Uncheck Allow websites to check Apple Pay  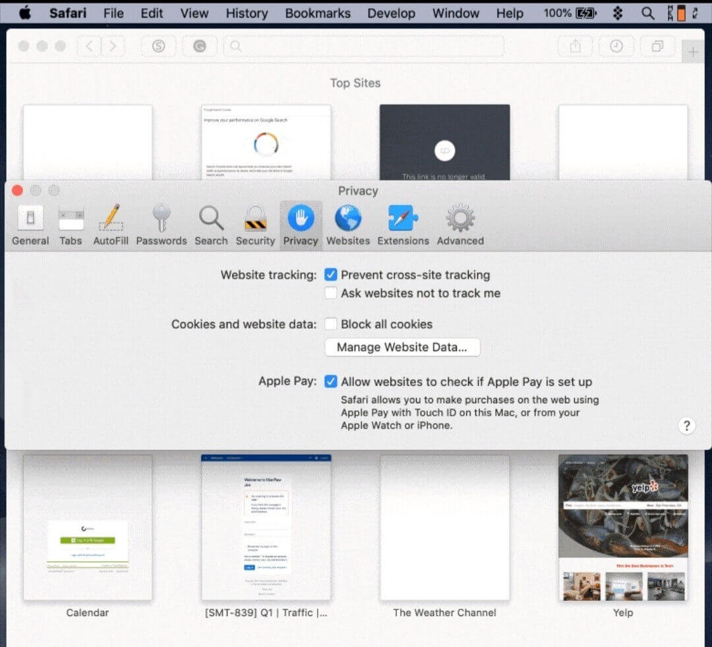pos(331,382)
